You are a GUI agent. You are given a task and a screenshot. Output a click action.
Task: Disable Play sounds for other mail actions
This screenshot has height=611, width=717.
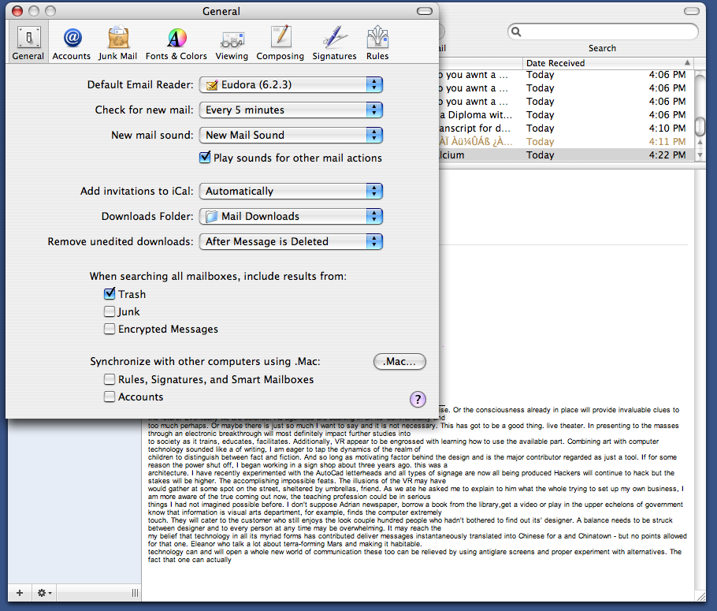(x=205, y=158)
